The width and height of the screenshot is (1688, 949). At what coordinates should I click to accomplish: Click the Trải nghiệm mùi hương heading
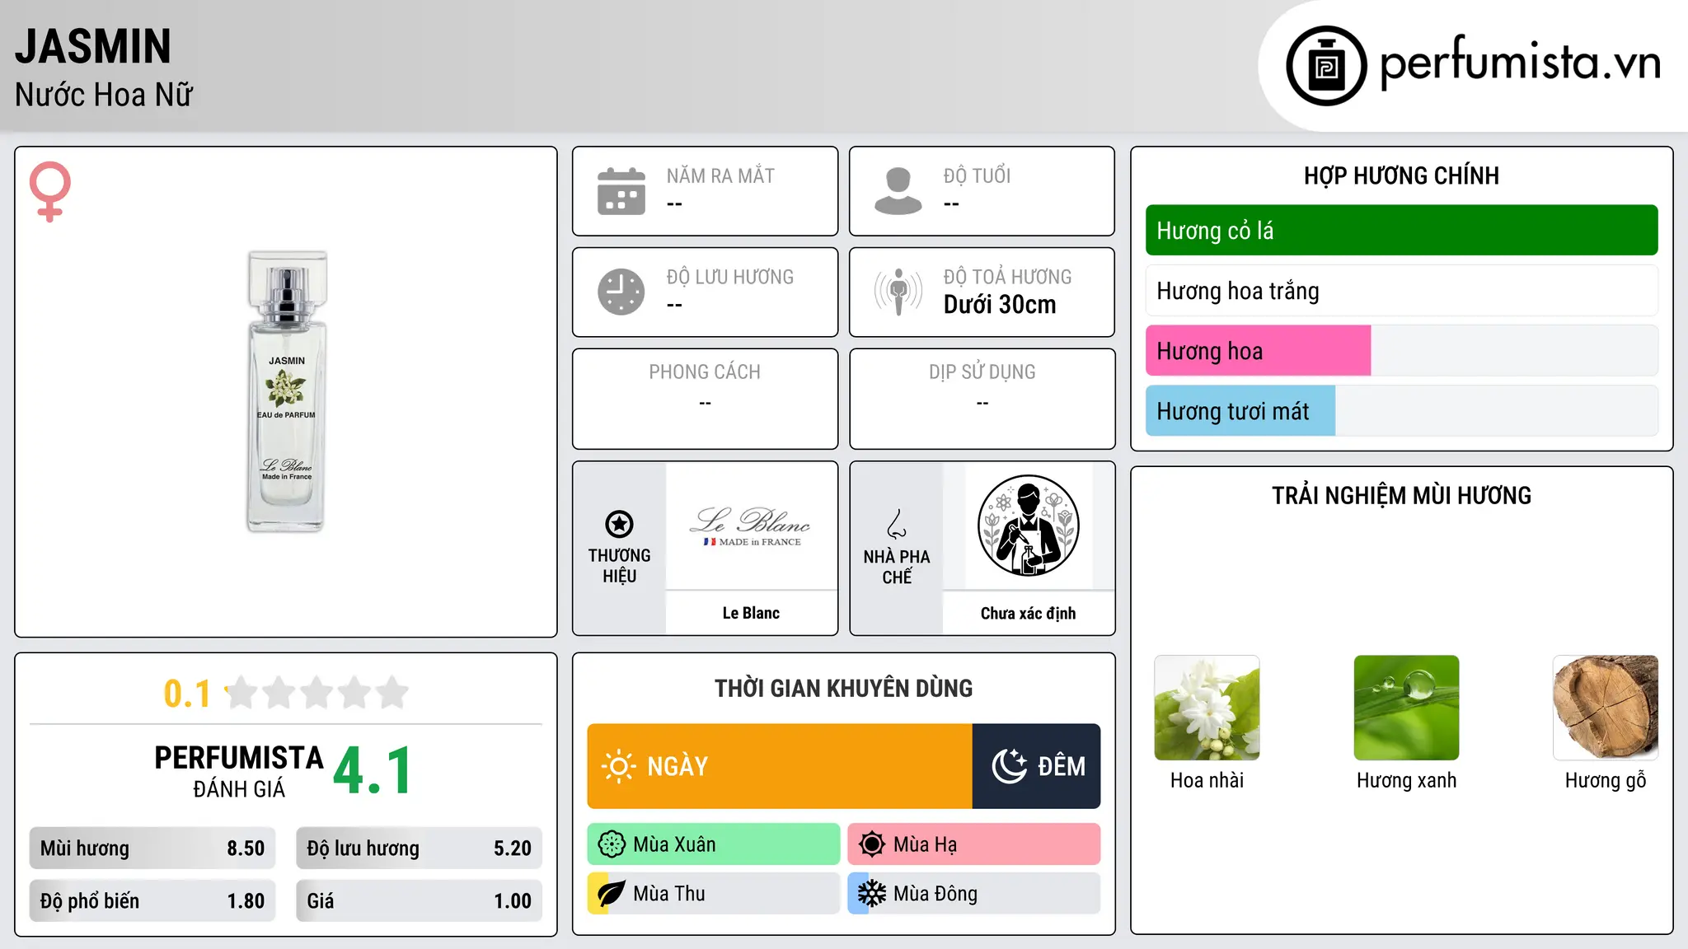click(x=1401, y=495)
